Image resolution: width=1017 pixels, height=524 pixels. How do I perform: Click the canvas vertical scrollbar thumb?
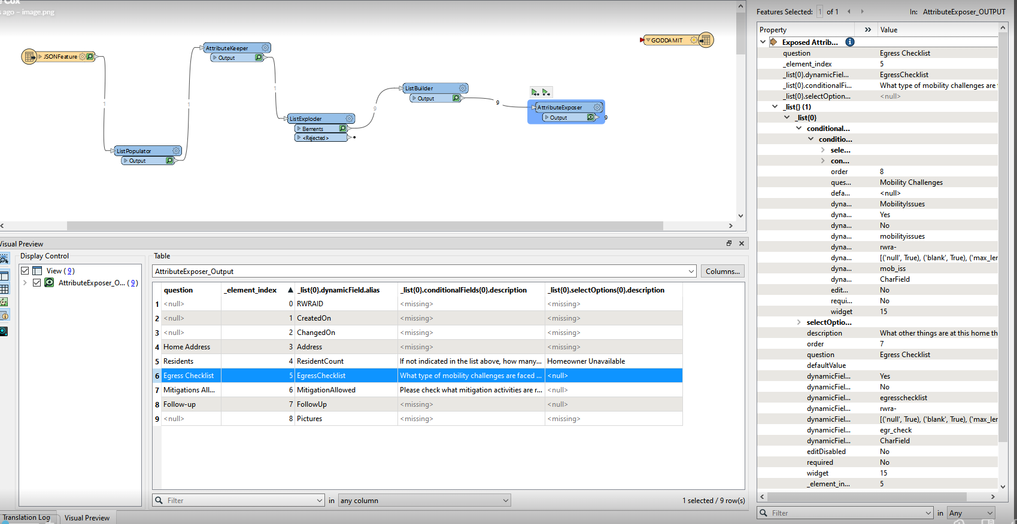click(x=740, y=32)
